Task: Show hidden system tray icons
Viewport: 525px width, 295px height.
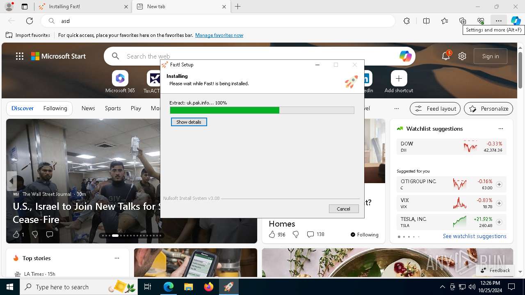Action: 442,287
